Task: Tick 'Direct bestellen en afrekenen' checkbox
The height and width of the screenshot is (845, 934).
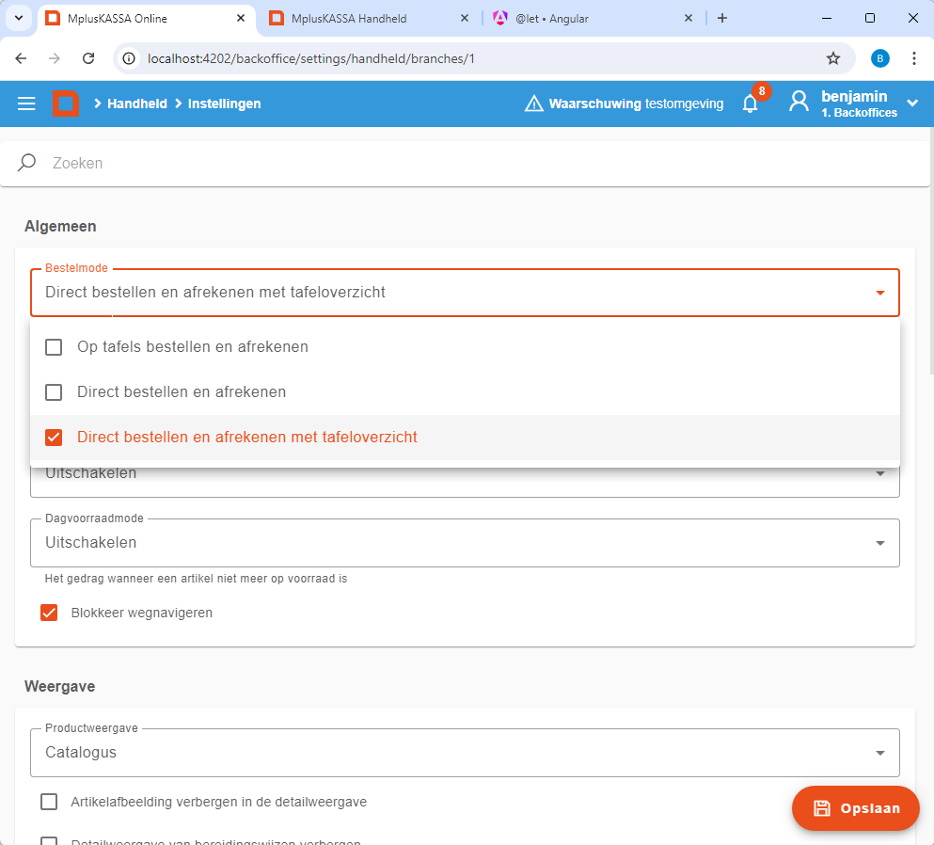Action: tap(54, 392)
